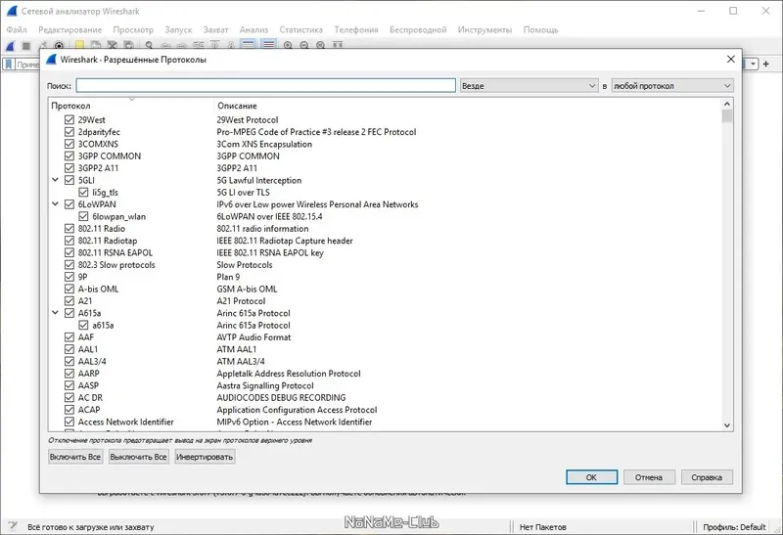This screenshot has width=783, height=535.
Task: Click the Zoom in toolbar icon
Action: [x=288, y=45]
